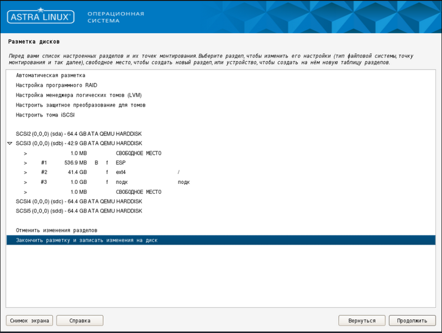Choose Настроить тома iSCSI

[x=45, y=115]
